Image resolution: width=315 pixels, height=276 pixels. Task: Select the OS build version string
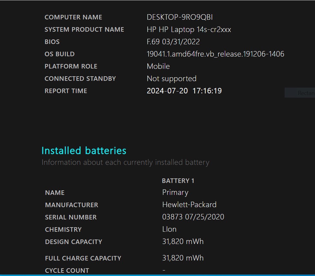215,54
